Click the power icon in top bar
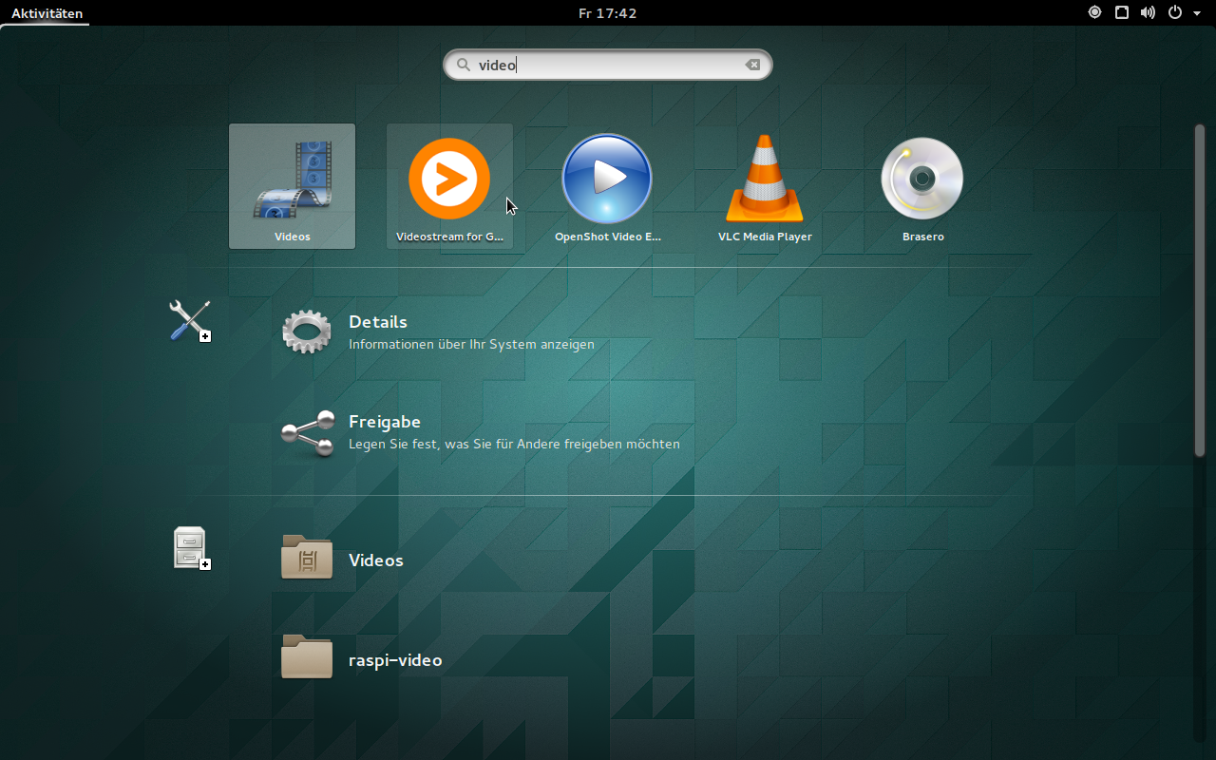 pos(1175,12)
